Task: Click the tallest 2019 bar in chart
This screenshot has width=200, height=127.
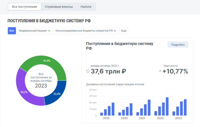Action: pyautogui.click(x=113, y=109)
